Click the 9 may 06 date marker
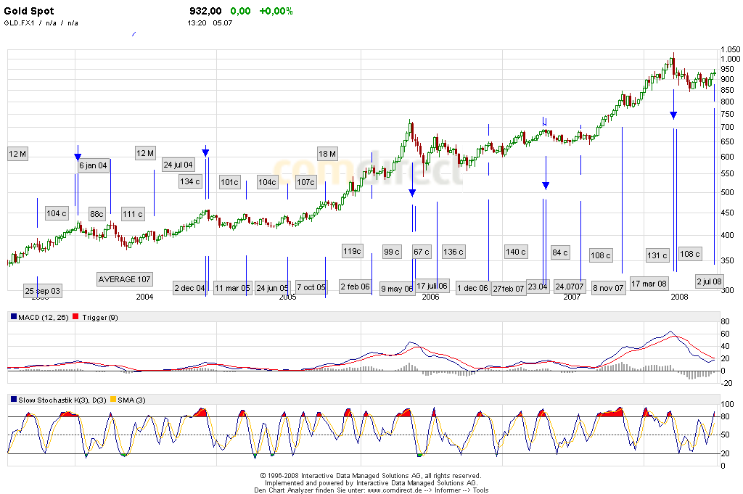The height and width of the screenshot is (494, 743). click(396, 288)
